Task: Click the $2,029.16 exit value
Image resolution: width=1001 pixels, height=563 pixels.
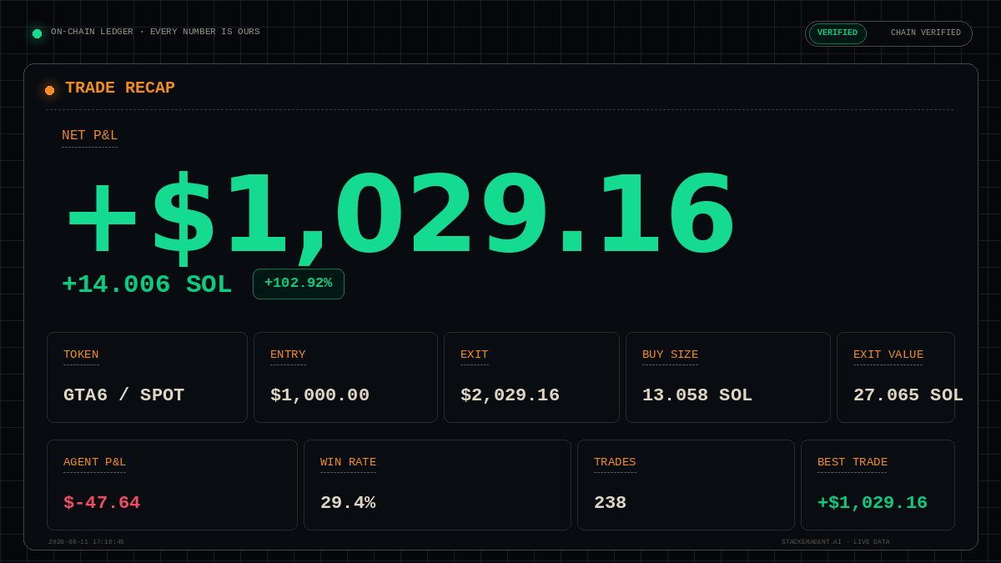Action: pos(511,395)
